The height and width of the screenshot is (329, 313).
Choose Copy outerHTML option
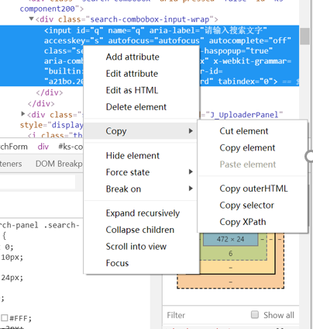coord(253,189)
